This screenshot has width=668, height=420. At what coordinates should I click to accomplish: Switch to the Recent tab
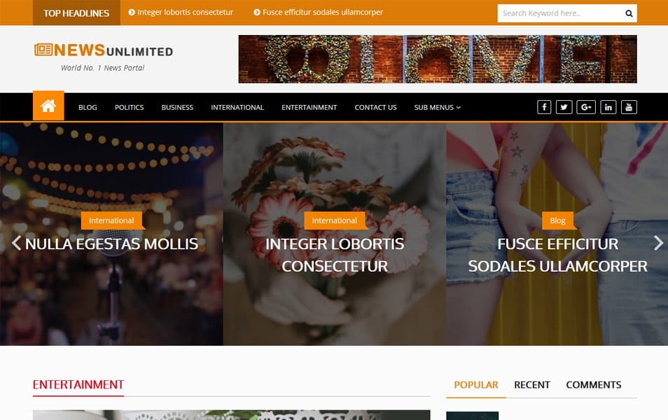(531, 384)
